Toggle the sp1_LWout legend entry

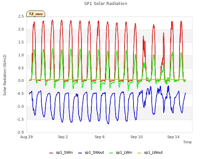tap(150, 153)
